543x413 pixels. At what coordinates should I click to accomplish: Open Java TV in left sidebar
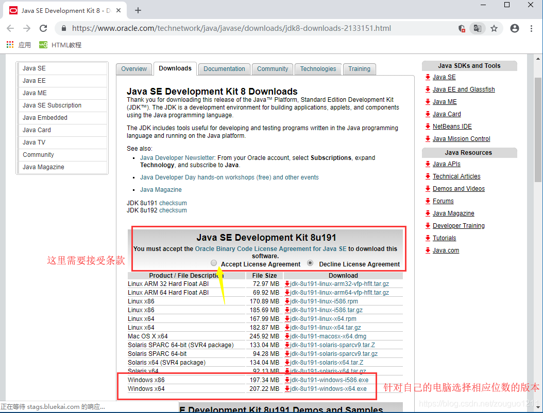click(x=62, y=142)
